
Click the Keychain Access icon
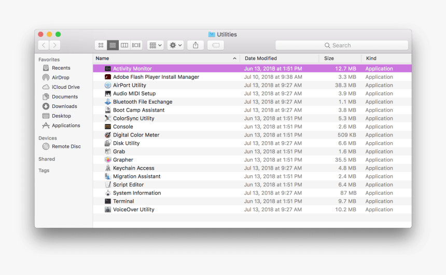coord(108,168)
